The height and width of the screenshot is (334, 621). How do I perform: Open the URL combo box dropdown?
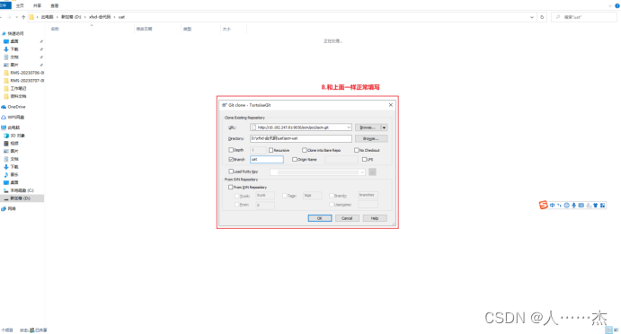pyautogui.click(x=349, y=127)
